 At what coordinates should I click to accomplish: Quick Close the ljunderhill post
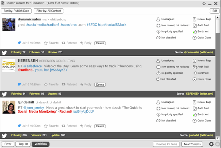tap(202, 121)
